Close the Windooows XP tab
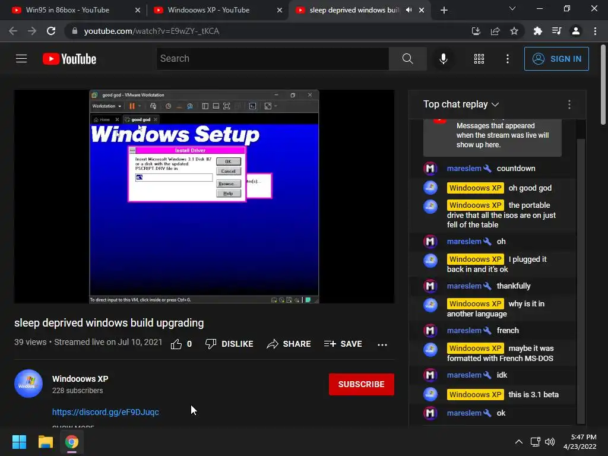This screenshot has width=608, height=456. (280, 10)
